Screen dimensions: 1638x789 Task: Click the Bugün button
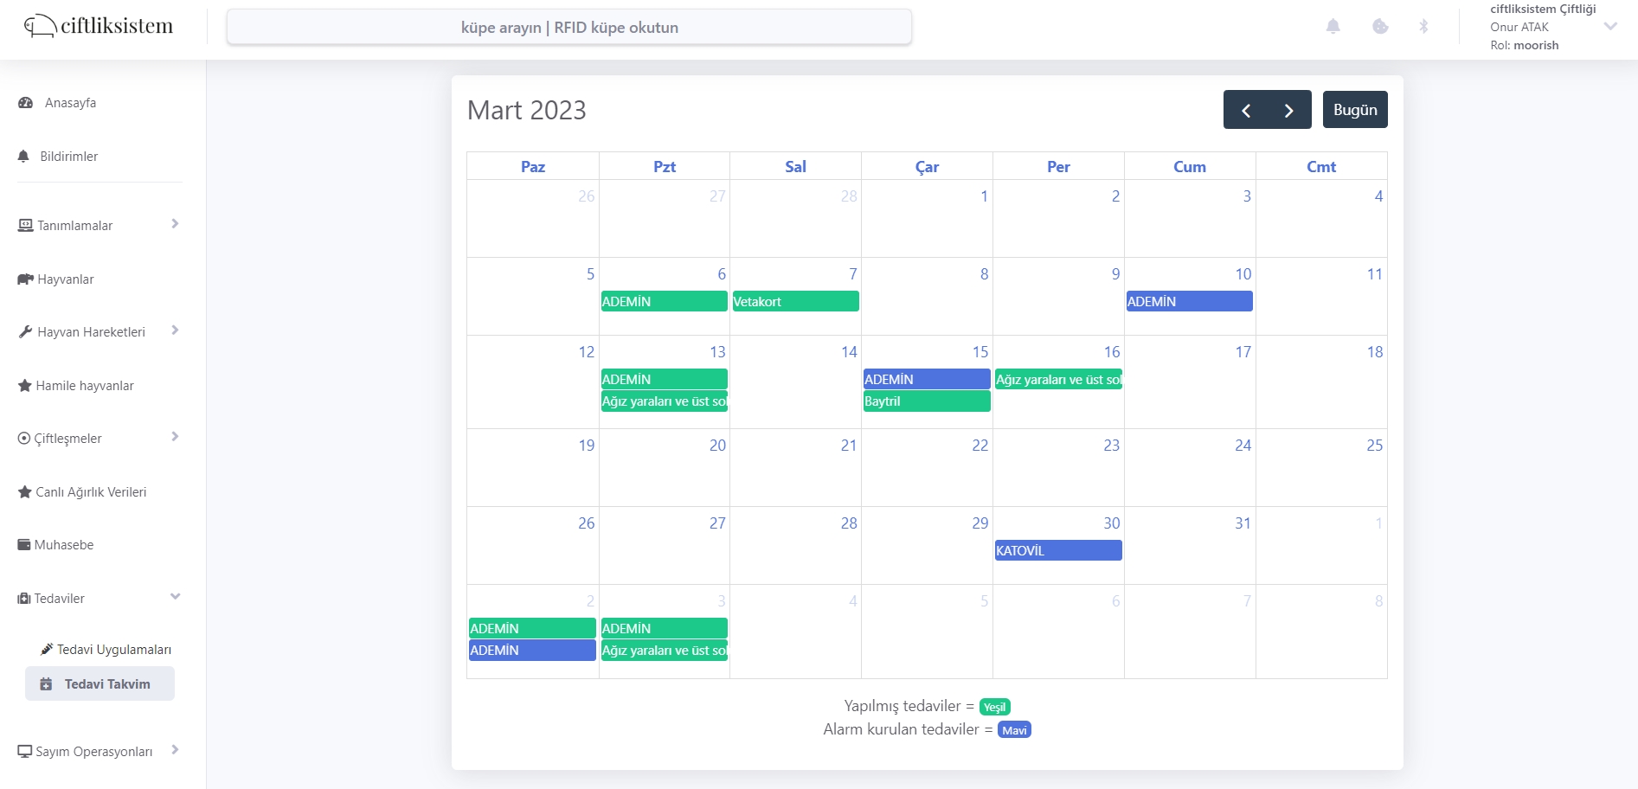(x=1354, y=110)
